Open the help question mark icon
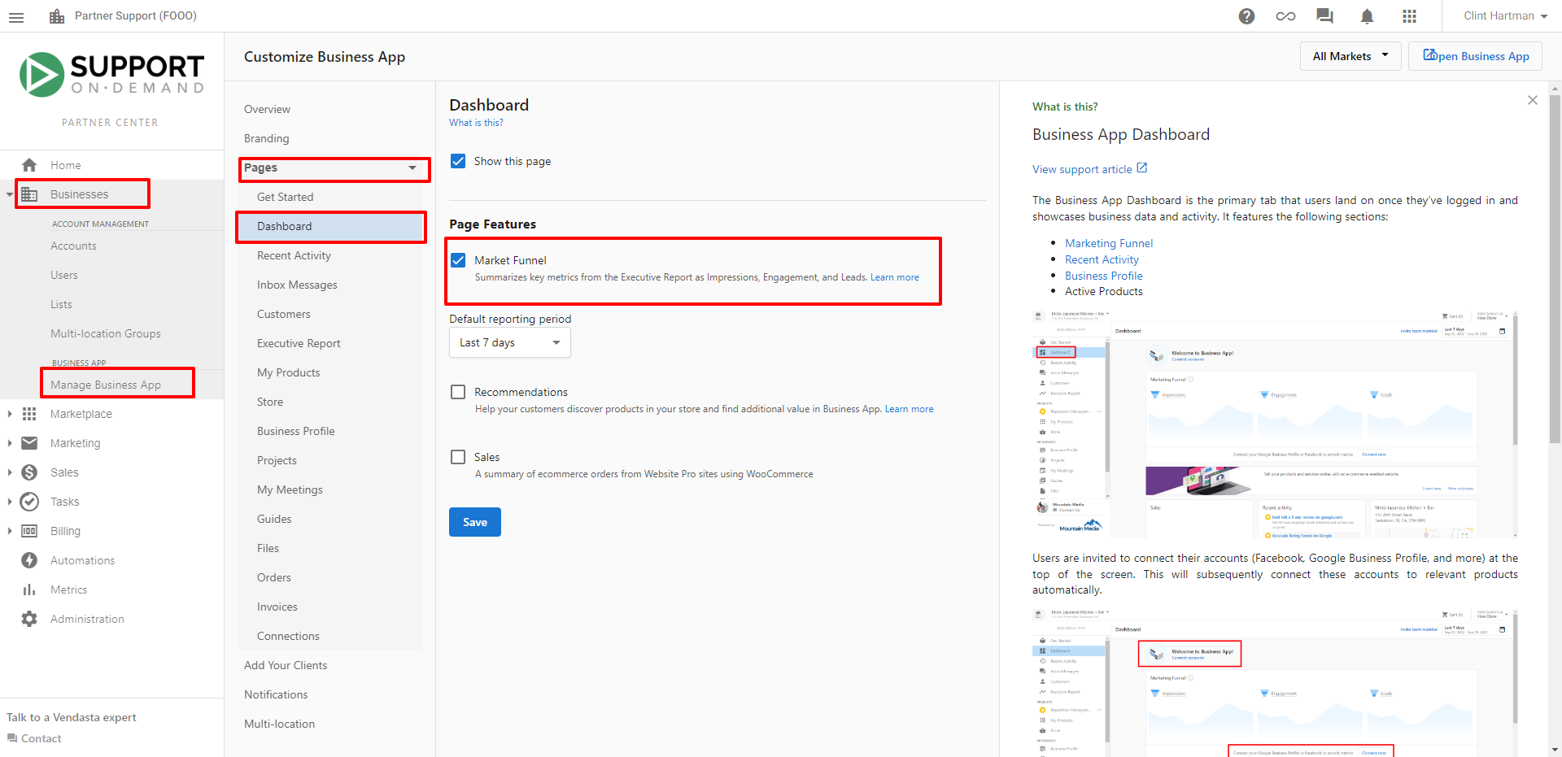 pos(1246,16)
